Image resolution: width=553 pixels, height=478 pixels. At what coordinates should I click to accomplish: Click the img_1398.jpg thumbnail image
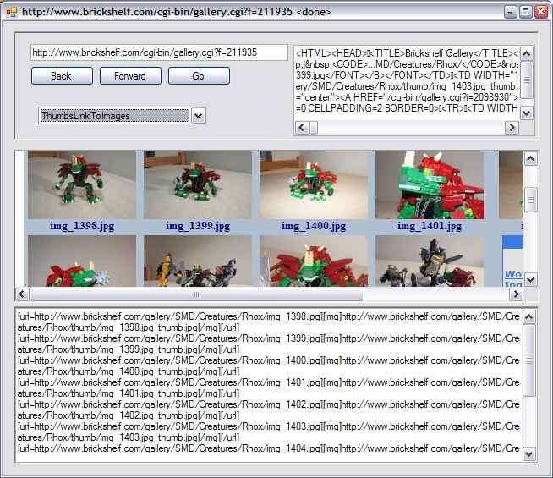[81, 185]
